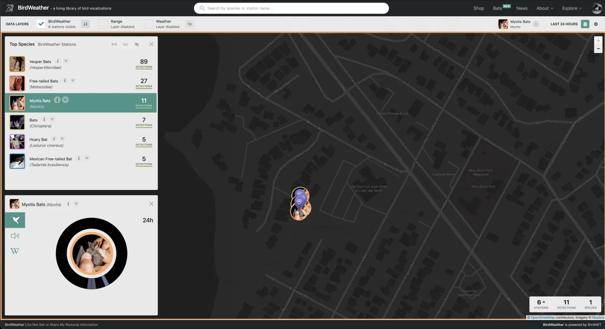Image resolution: width=605 pixels, height=329 pixels.
Task: Select the Mexican Free-tailed Bat row
Action: pos(81,161)
